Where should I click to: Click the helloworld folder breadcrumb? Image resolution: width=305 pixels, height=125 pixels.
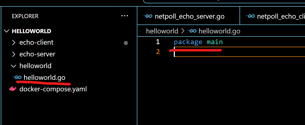162,31
